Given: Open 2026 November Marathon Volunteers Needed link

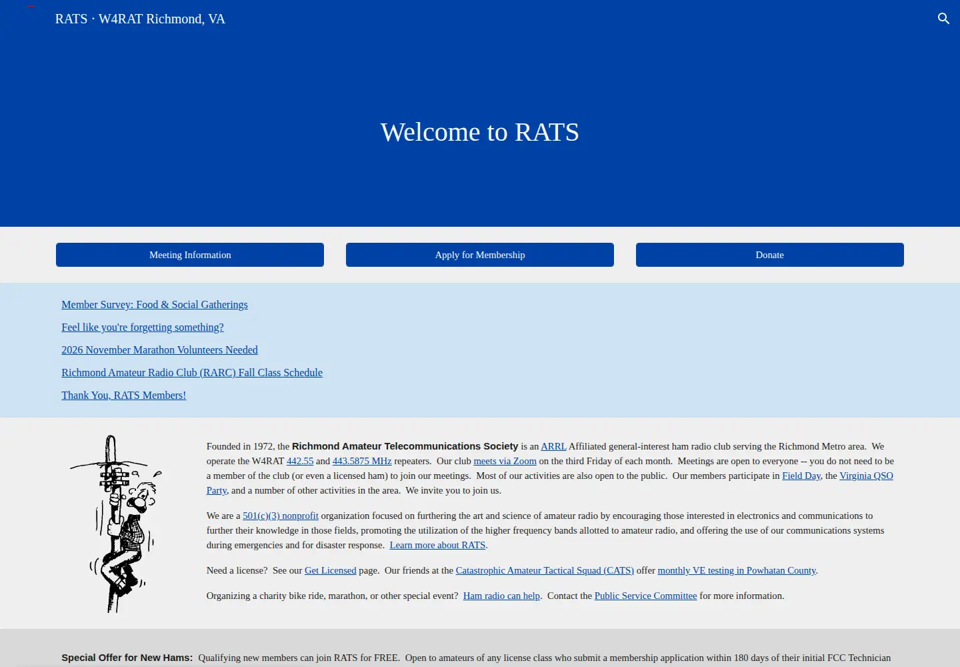Looking at the screenshot, I should click(159, 350).
